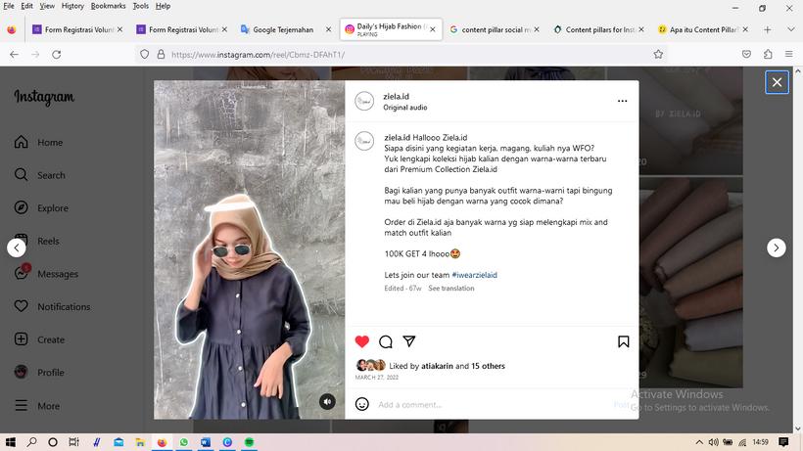This screenshot has height=451, width=803.
Task: Bookmark this page with star icon
Action: tap(658, 54)
